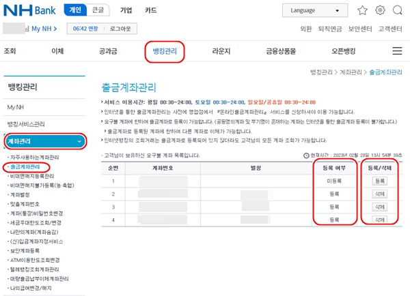Open the hamburger full menu icon
This screenshot has height=296, width=410.
tap(397, 50)
